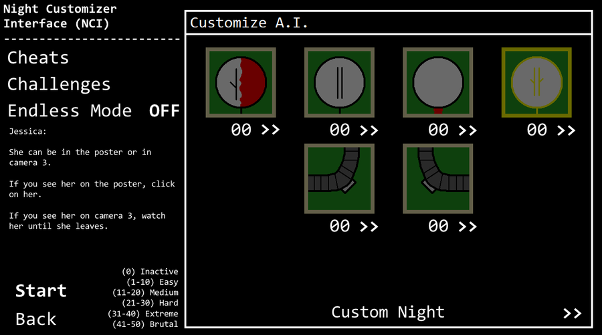Image resolution: width=602 pixels, height=335 pixels.
Task: Click the 00 value under the half-red face
Action: [x=241, y=130]
